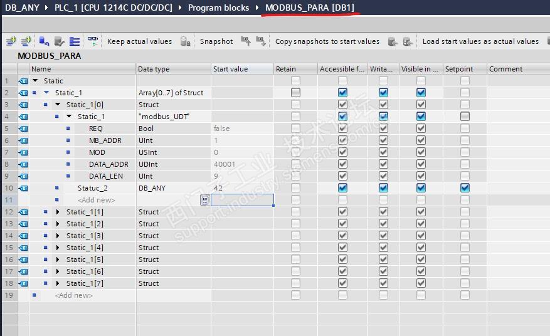550x336 pixels.
Task: Expand the Static_1[5] Struct node
Action: pyautogui.click(x=58, y=260)
